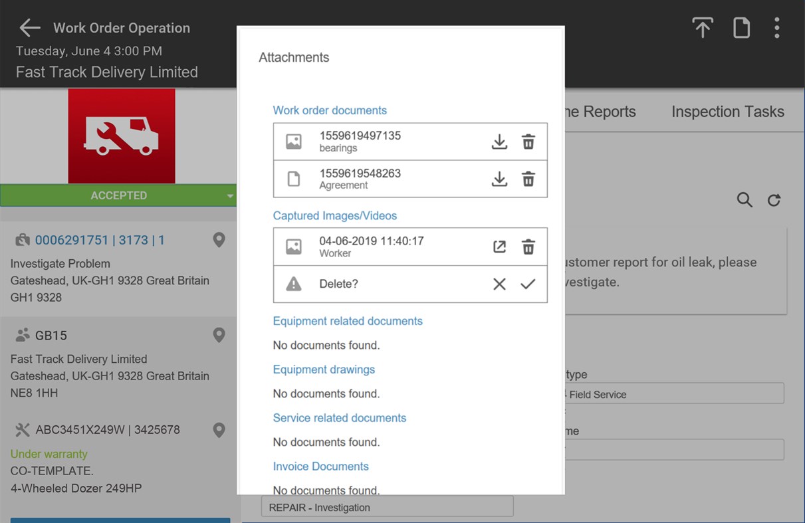Open the document icon in the top bar
The height and width of the screenshot is (523, 805).
click(x=741, y=27)
